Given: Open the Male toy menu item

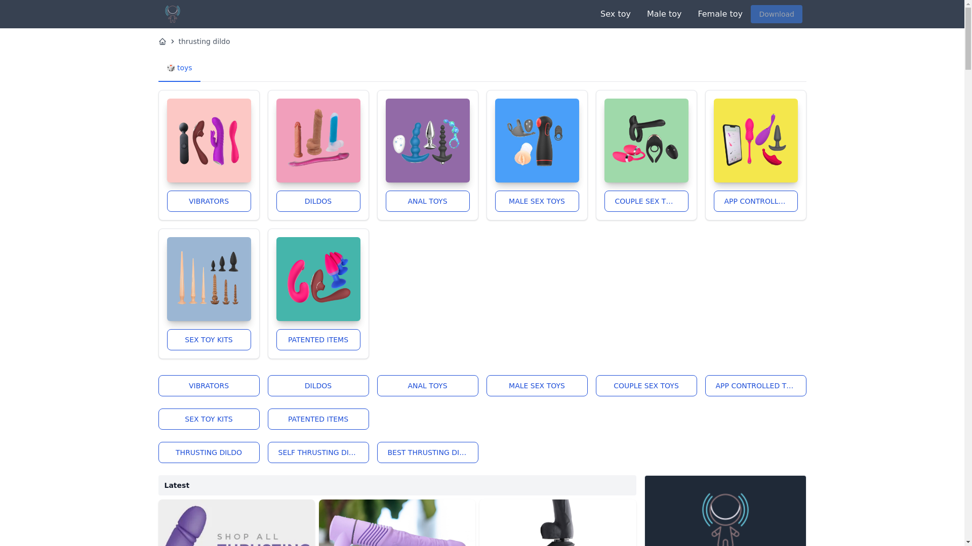Looking at the screenshot, I should tap(664, 14).
